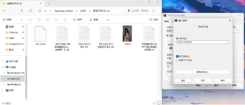245x105 pixels.
Task: Click the Paste clipboard icon
Action: tap(39, 20)
